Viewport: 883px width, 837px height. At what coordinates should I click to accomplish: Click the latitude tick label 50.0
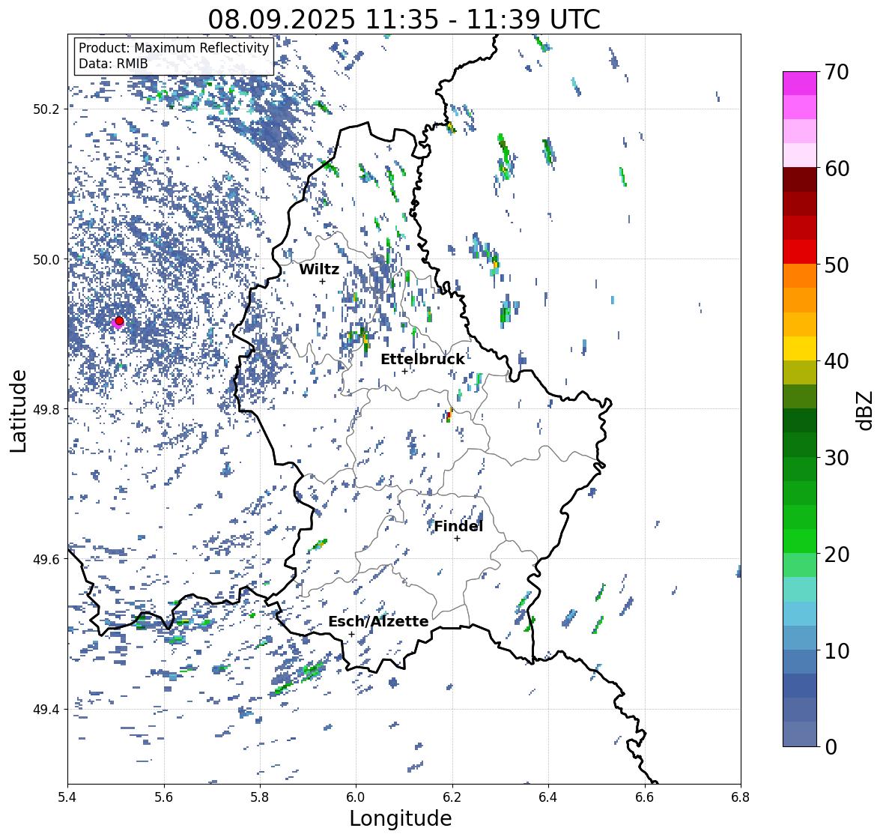[46, 260]
